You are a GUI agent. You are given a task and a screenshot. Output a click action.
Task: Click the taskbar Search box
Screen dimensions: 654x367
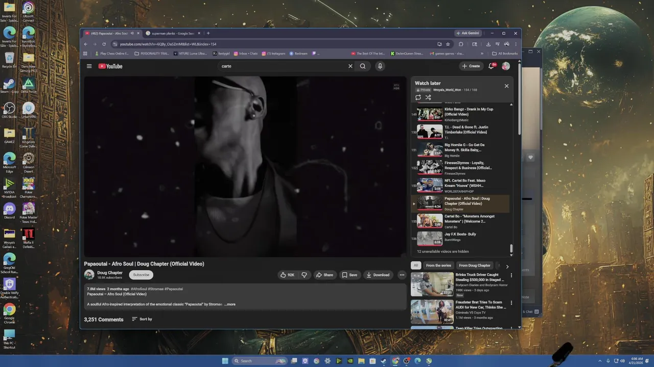click(259, 361)
